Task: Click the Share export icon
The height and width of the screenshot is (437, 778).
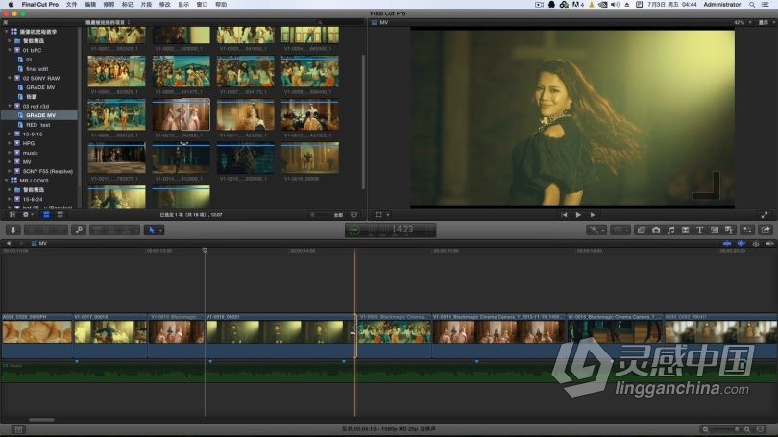Action: click(766, 231)
